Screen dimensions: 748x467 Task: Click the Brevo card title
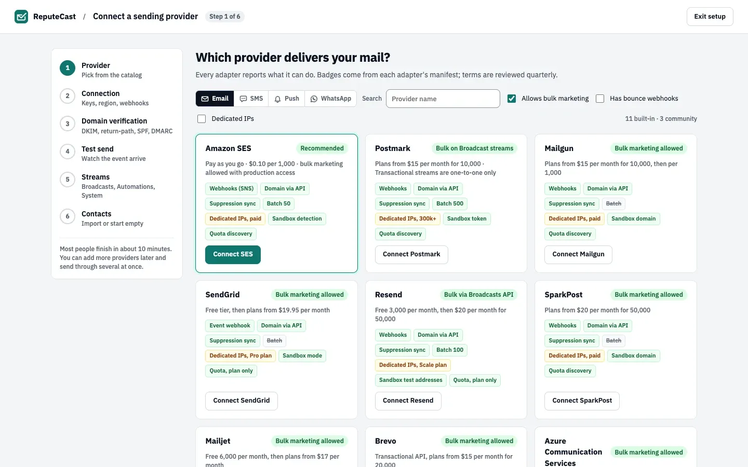385,441
